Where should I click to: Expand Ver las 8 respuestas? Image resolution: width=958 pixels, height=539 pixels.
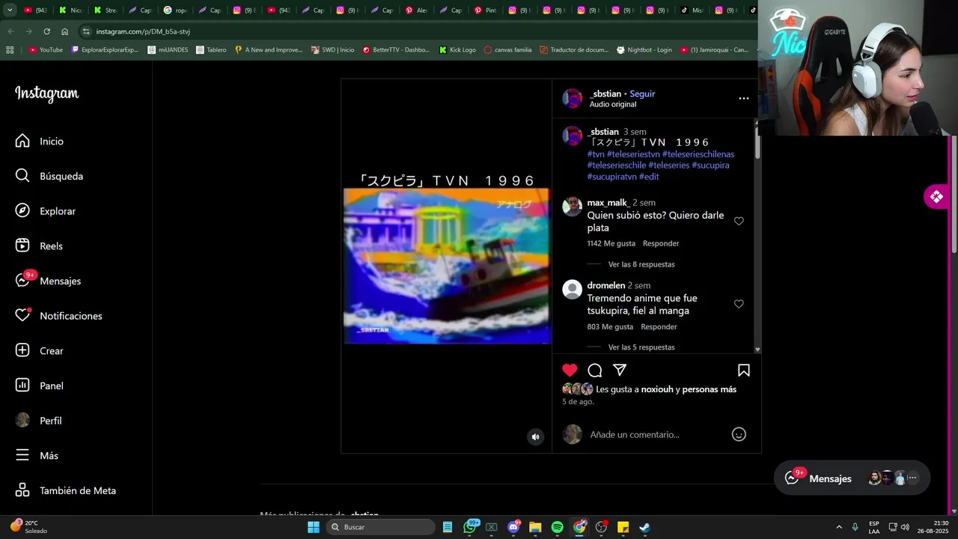click(641, 264)
